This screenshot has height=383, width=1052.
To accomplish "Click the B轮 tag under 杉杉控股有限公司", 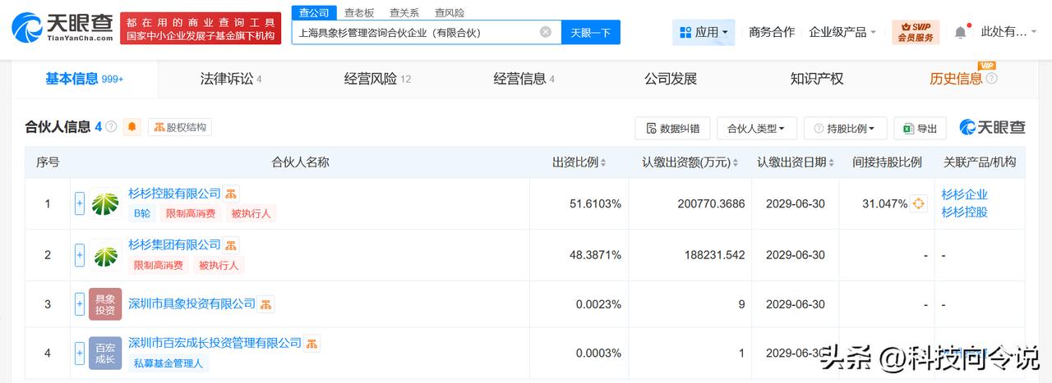I will [x=142, y=214].
